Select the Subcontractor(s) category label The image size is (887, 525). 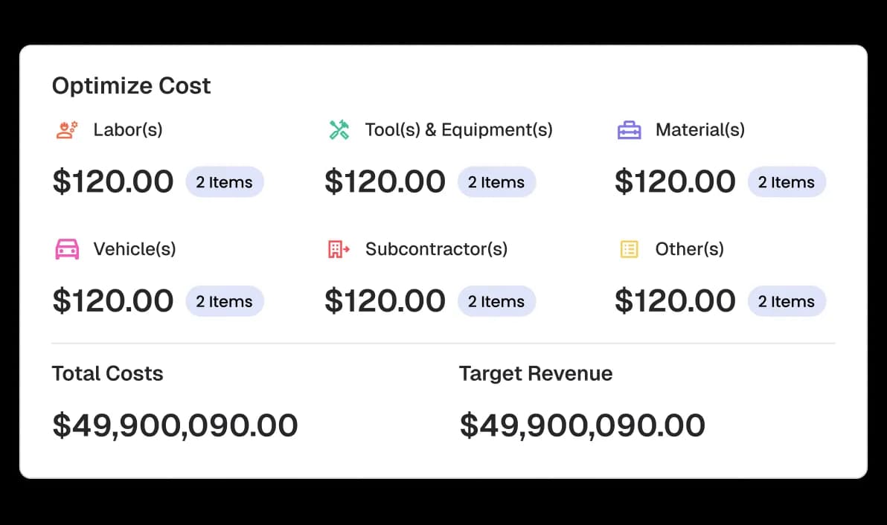coord(436,249)
